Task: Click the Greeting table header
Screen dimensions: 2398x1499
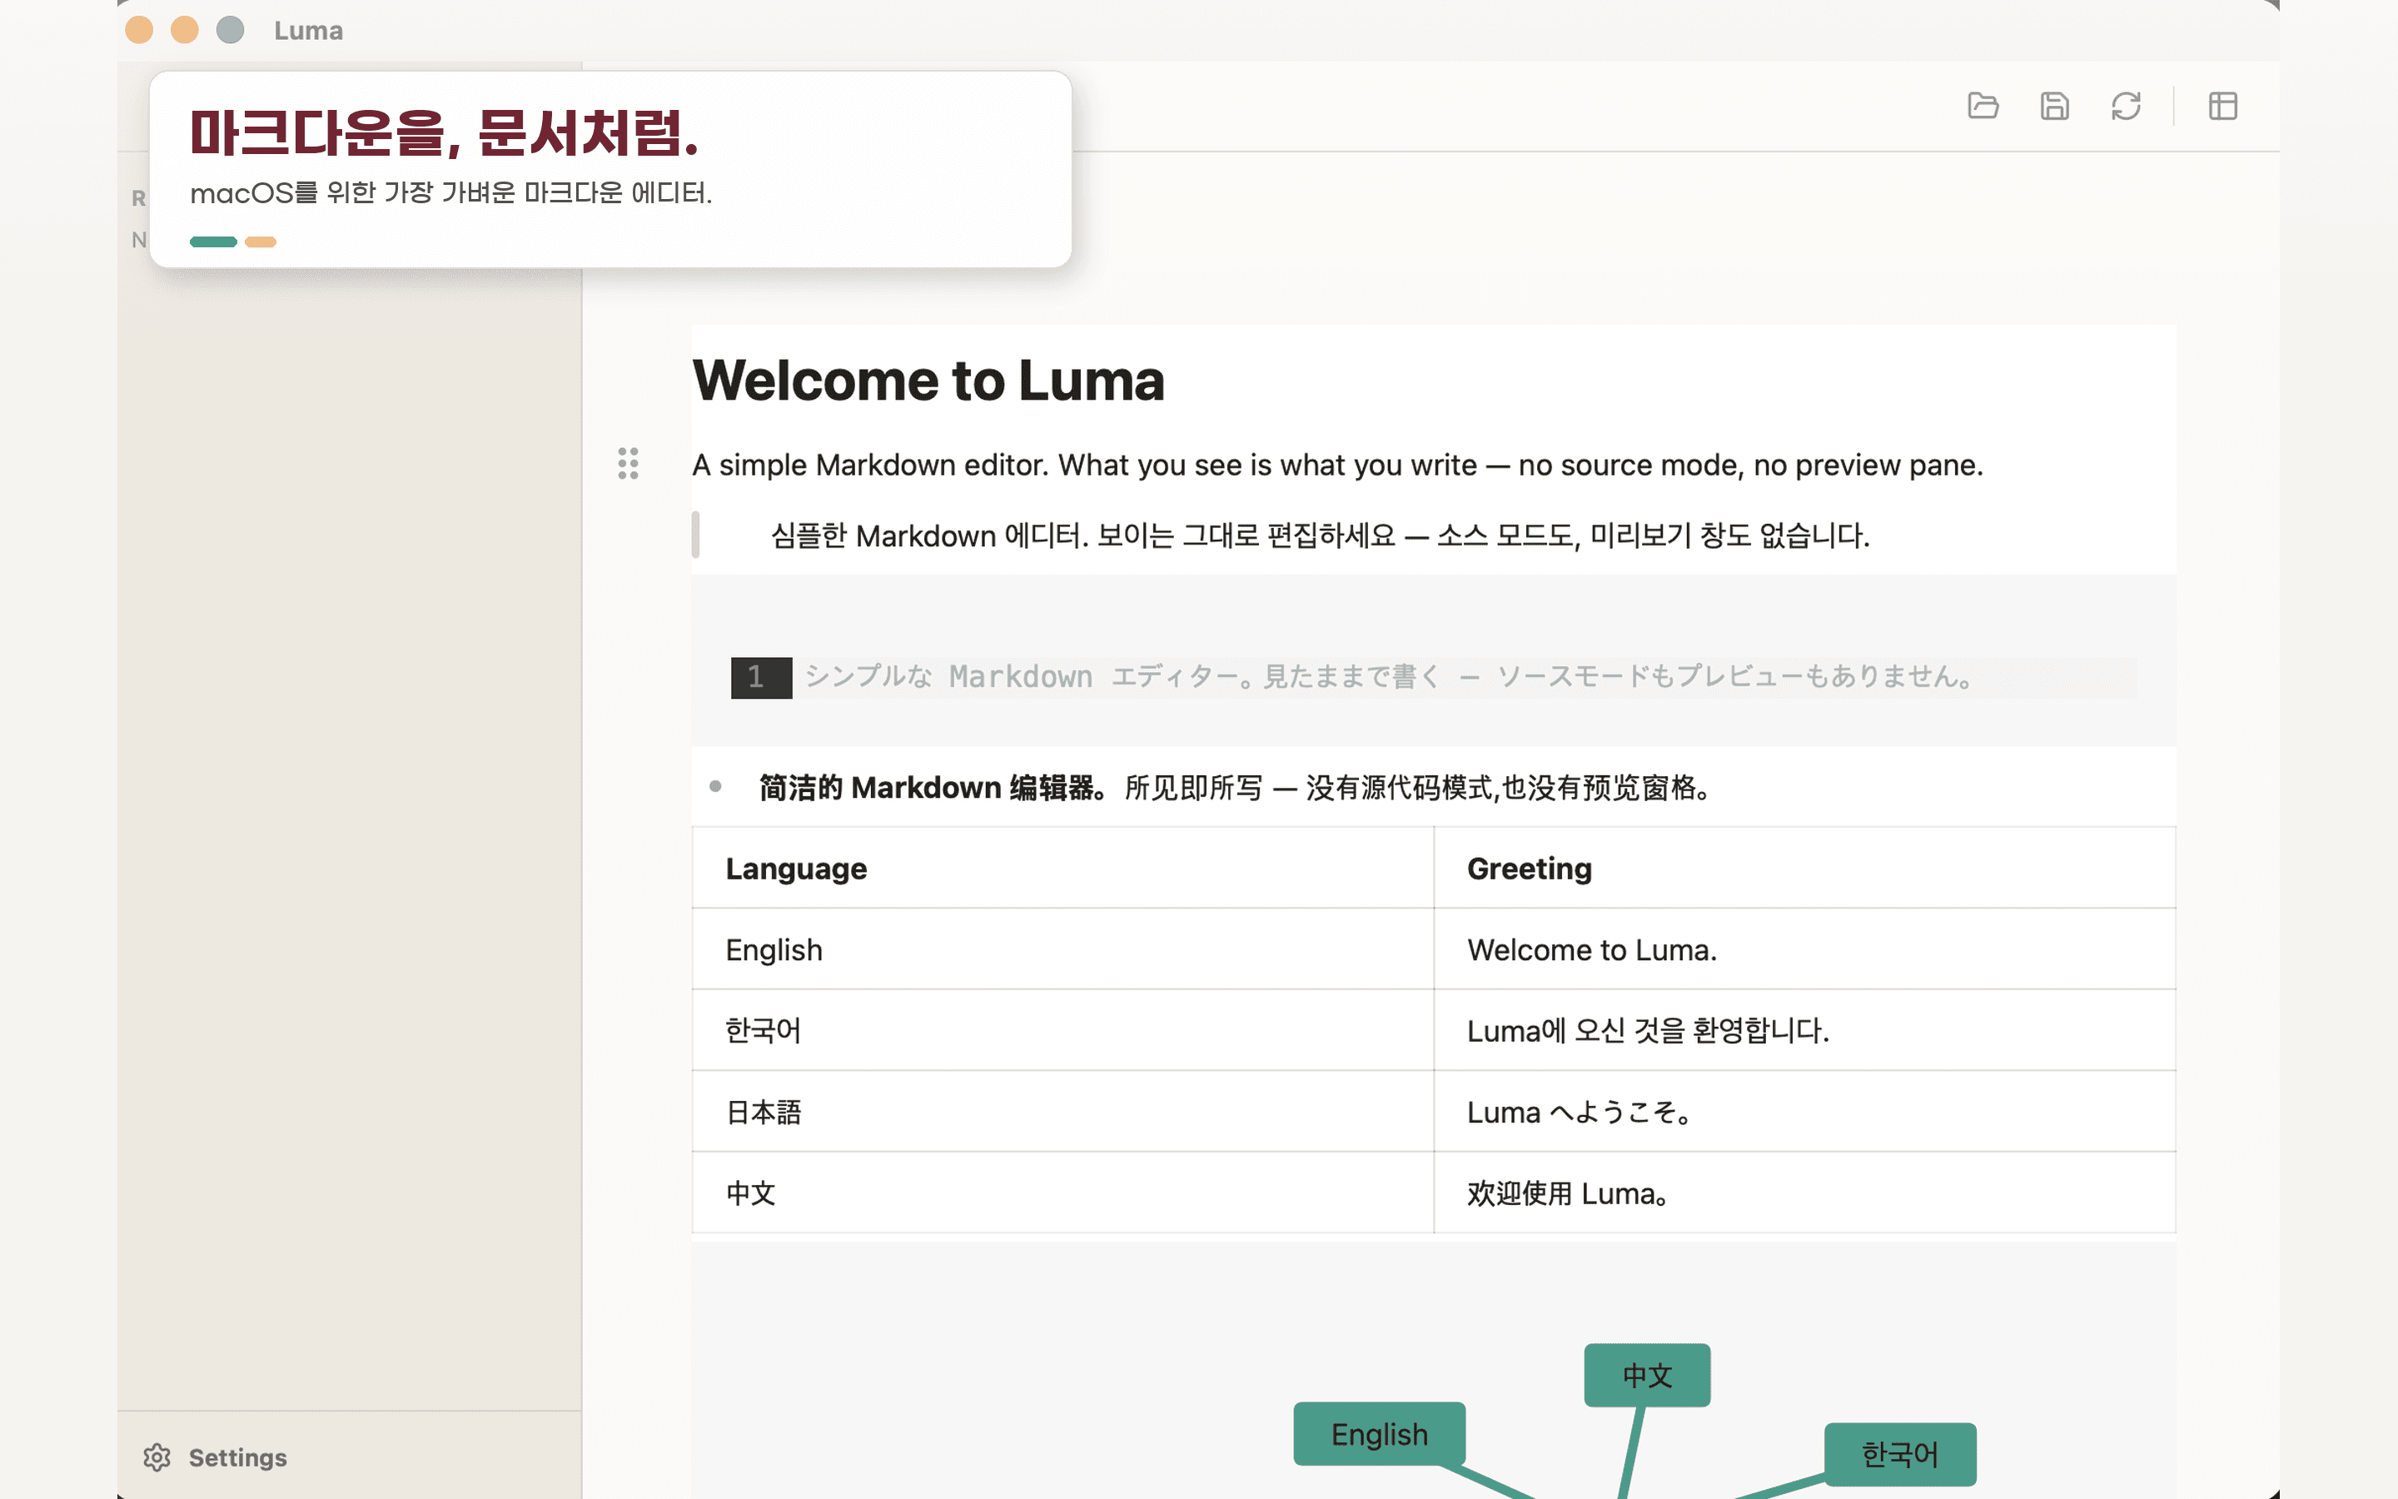Action: [x=1804, y=869]
